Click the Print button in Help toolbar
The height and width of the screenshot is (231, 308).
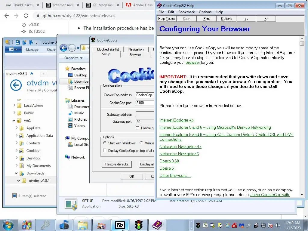point(206,19)
